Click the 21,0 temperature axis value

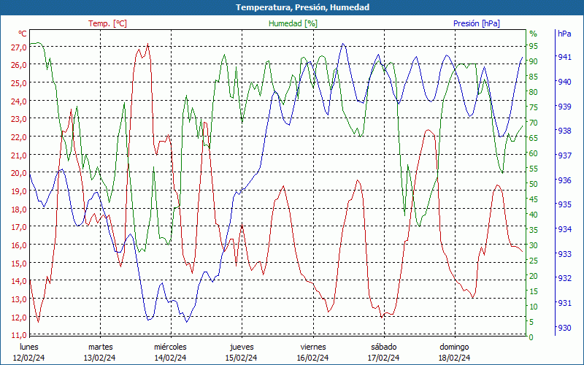pos(19,155)
